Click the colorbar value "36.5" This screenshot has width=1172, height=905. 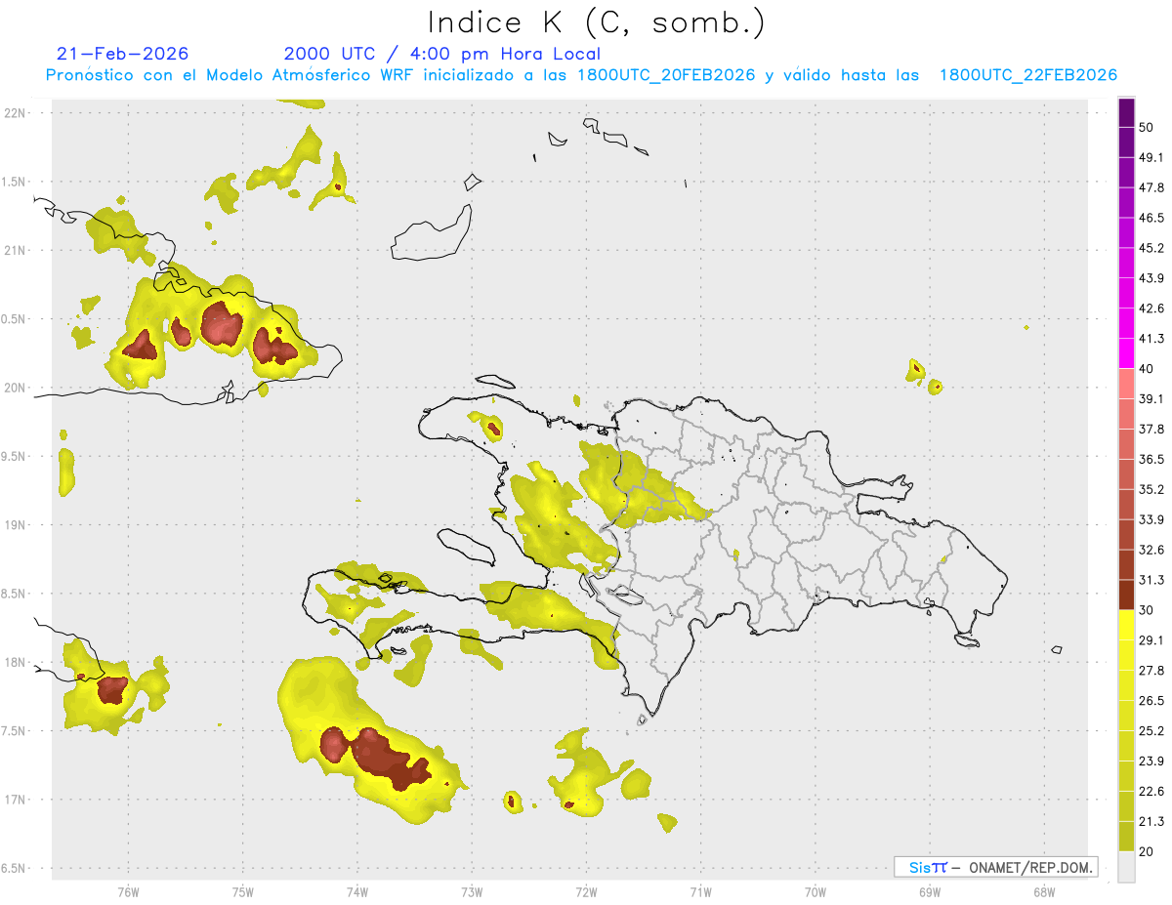[x=1151, y=459]
